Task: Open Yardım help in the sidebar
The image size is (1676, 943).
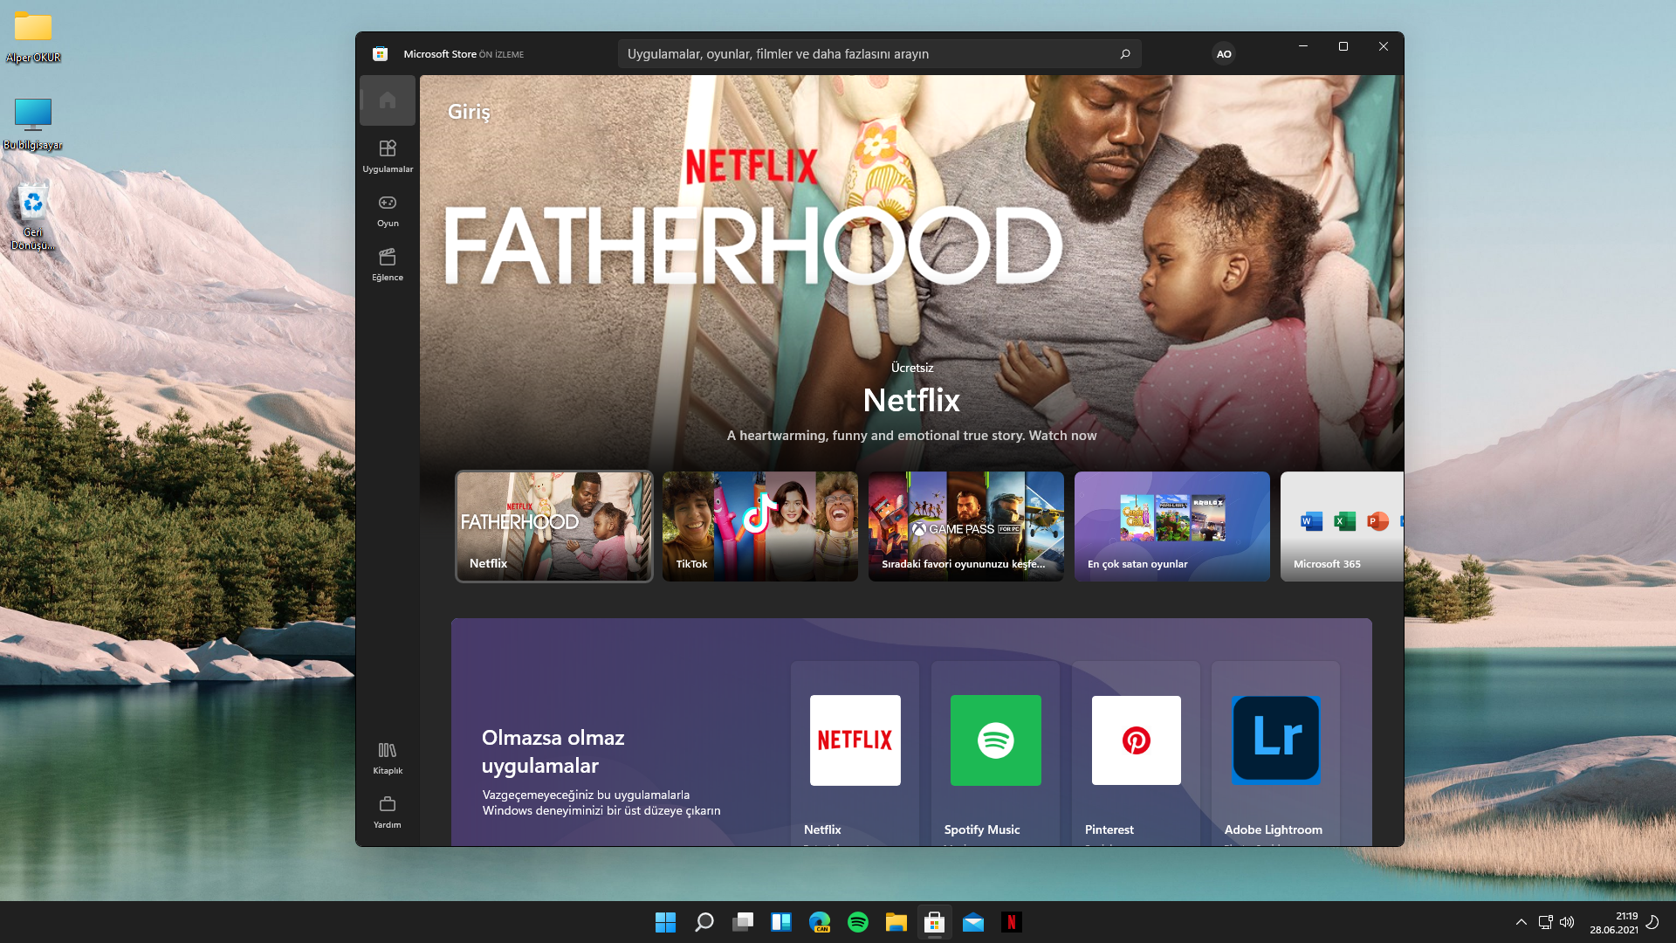Action: click(x=388, y=811)
